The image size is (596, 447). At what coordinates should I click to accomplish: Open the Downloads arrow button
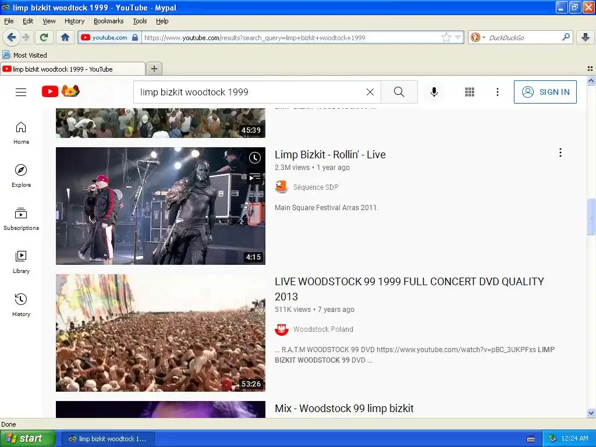pos(586,37)
